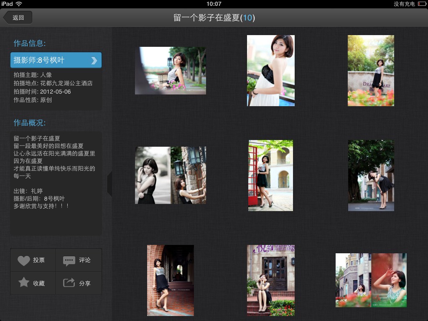Open photographer 8号枫叶 profile row
428x321 pixels.
point(50,60)
